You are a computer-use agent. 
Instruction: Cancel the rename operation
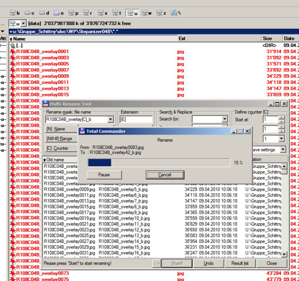pos(165,175)
